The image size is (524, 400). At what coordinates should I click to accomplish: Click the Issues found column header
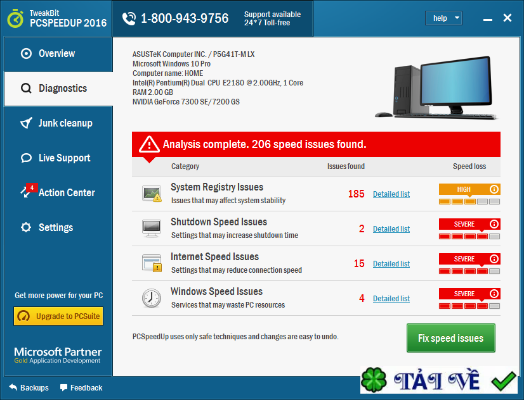pyautogui.click(x=346, y=166)
